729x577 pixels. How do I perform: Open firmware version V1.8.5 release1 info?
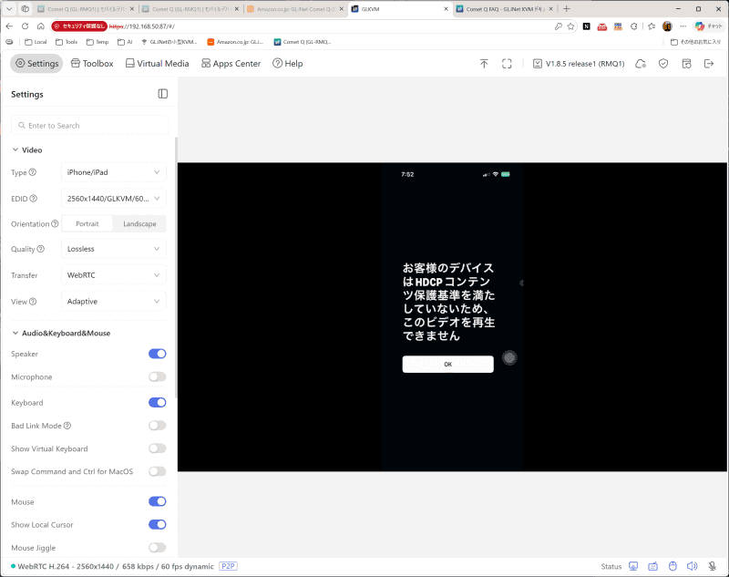[x=579, y=64]
